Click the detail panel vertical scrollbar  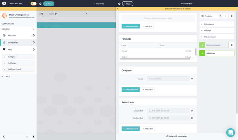tap(237, 62)
